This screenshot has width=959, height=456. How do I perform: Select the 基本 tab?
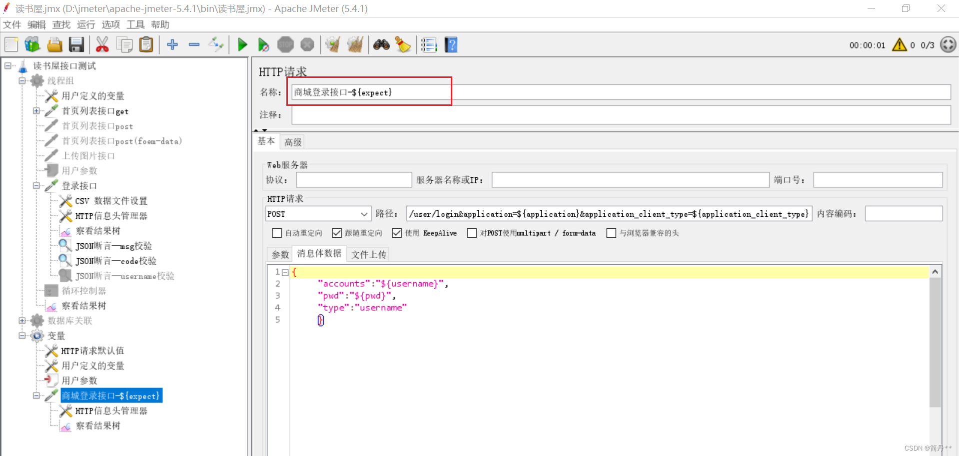tap(266, 141)
